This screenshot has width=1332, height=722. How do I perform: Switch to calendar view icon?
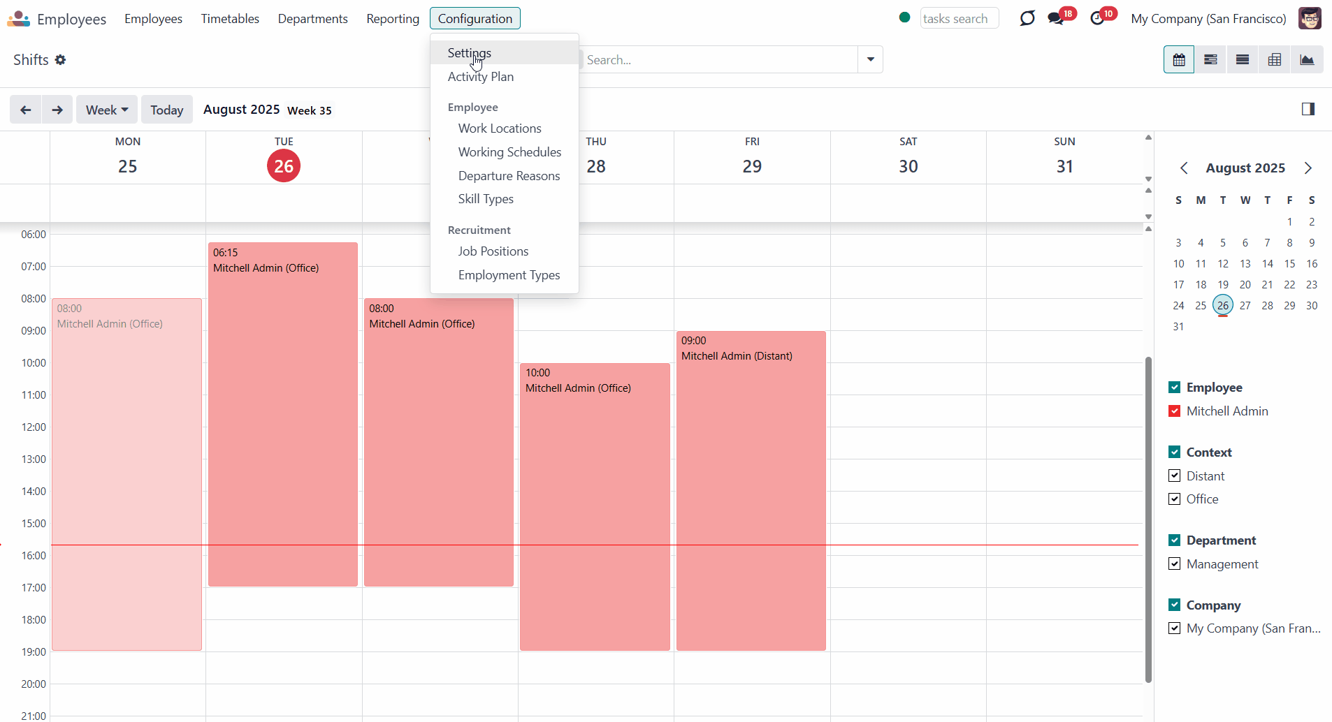(x=1179, y=60)
